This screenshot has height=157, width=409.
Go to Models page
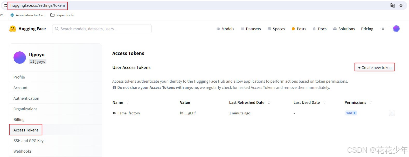(x=225, y=29)
